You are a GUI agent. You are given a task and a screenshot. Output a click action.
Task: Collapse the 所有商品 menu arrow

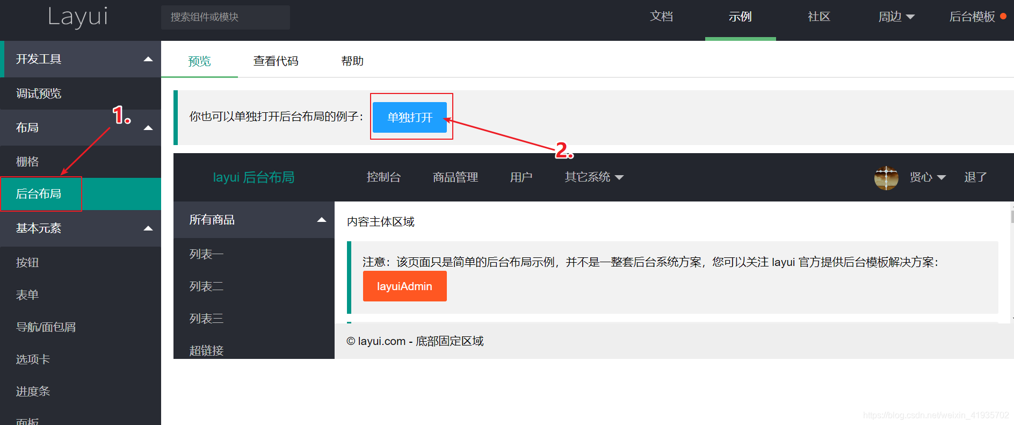[x=322, y=220]
